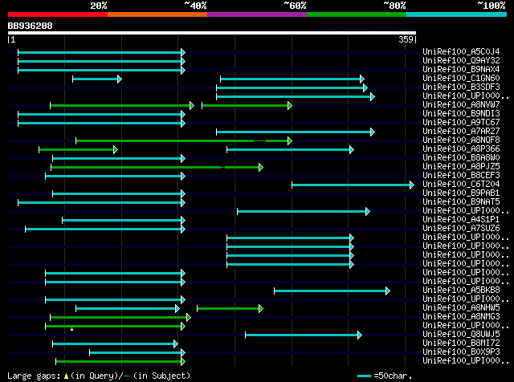
Task: Open hit UniRef100_B9NAX4
Action: (461, 69)
